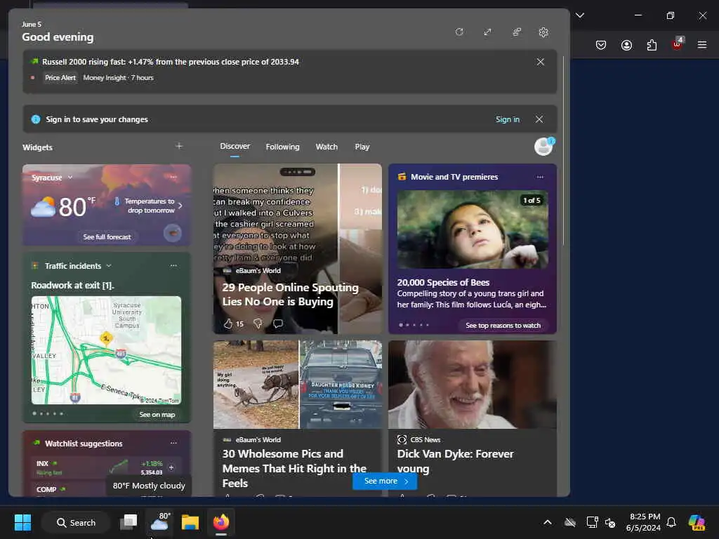Open CBS News source label
Viewport: 719px width, 539px height.
tap(425, 439)
